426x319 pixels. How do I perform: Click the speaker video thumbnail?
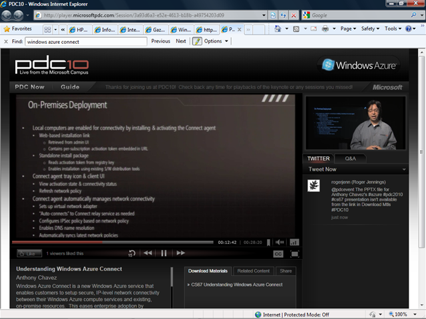(355, 123)
